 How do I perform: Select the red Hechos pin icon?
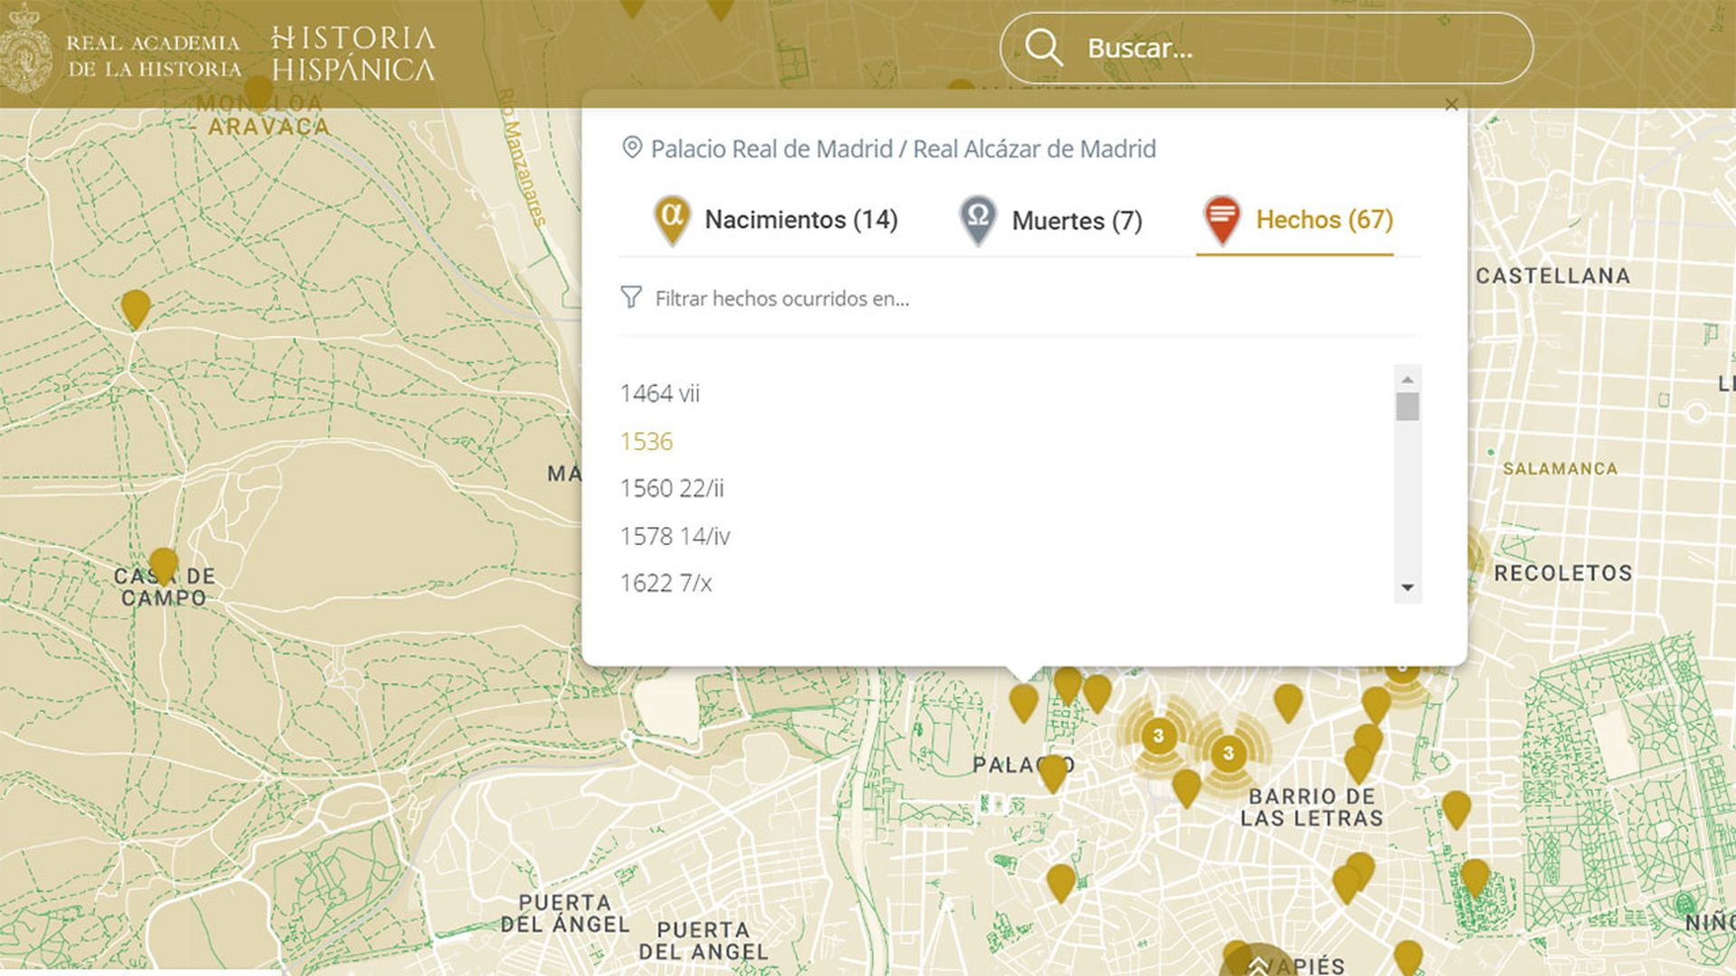pos(1222,219)
